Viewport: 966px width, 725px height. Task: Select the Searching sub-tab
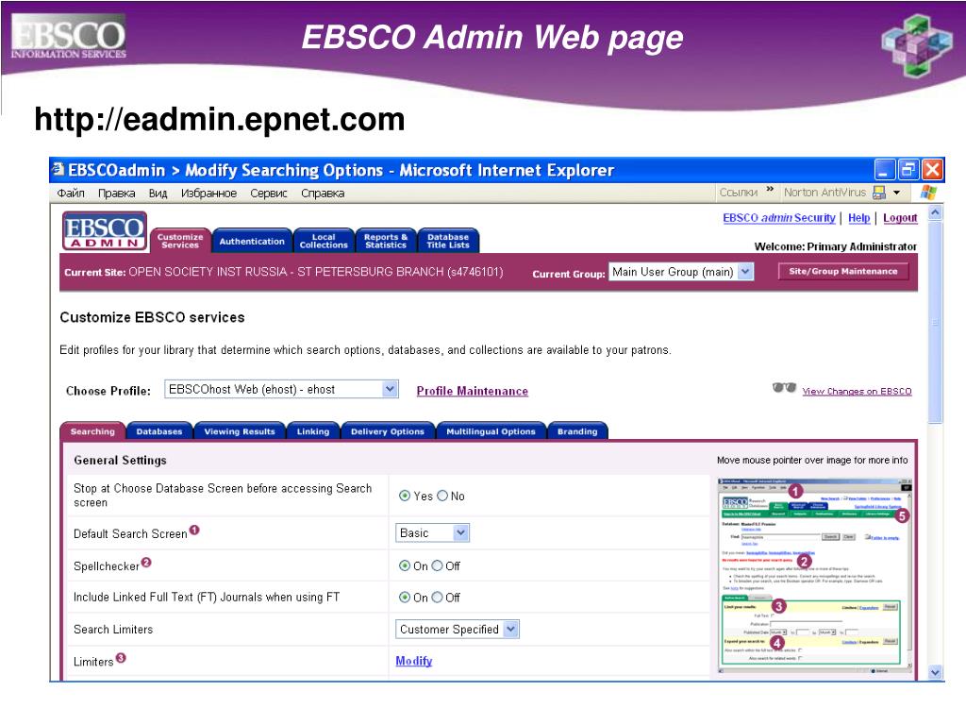pyautogui.click(x=92, y=430)
